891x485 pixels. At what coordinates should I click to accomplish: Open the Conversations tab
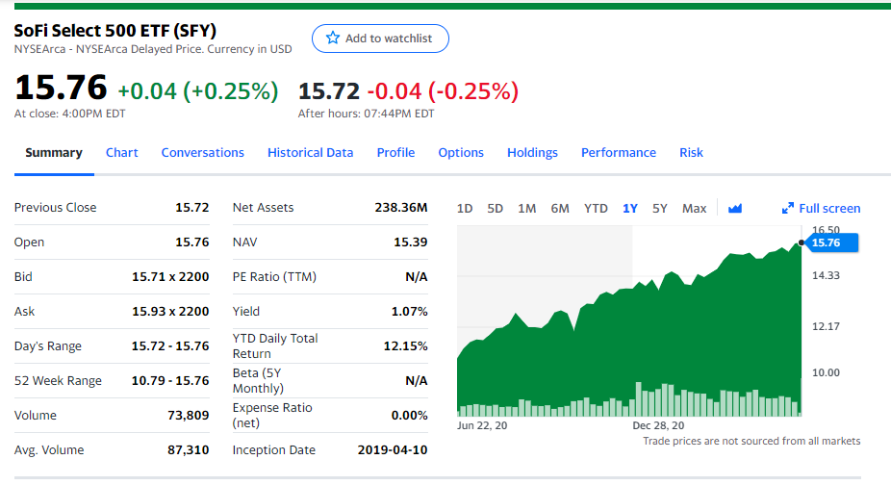[x=202, y=152]
